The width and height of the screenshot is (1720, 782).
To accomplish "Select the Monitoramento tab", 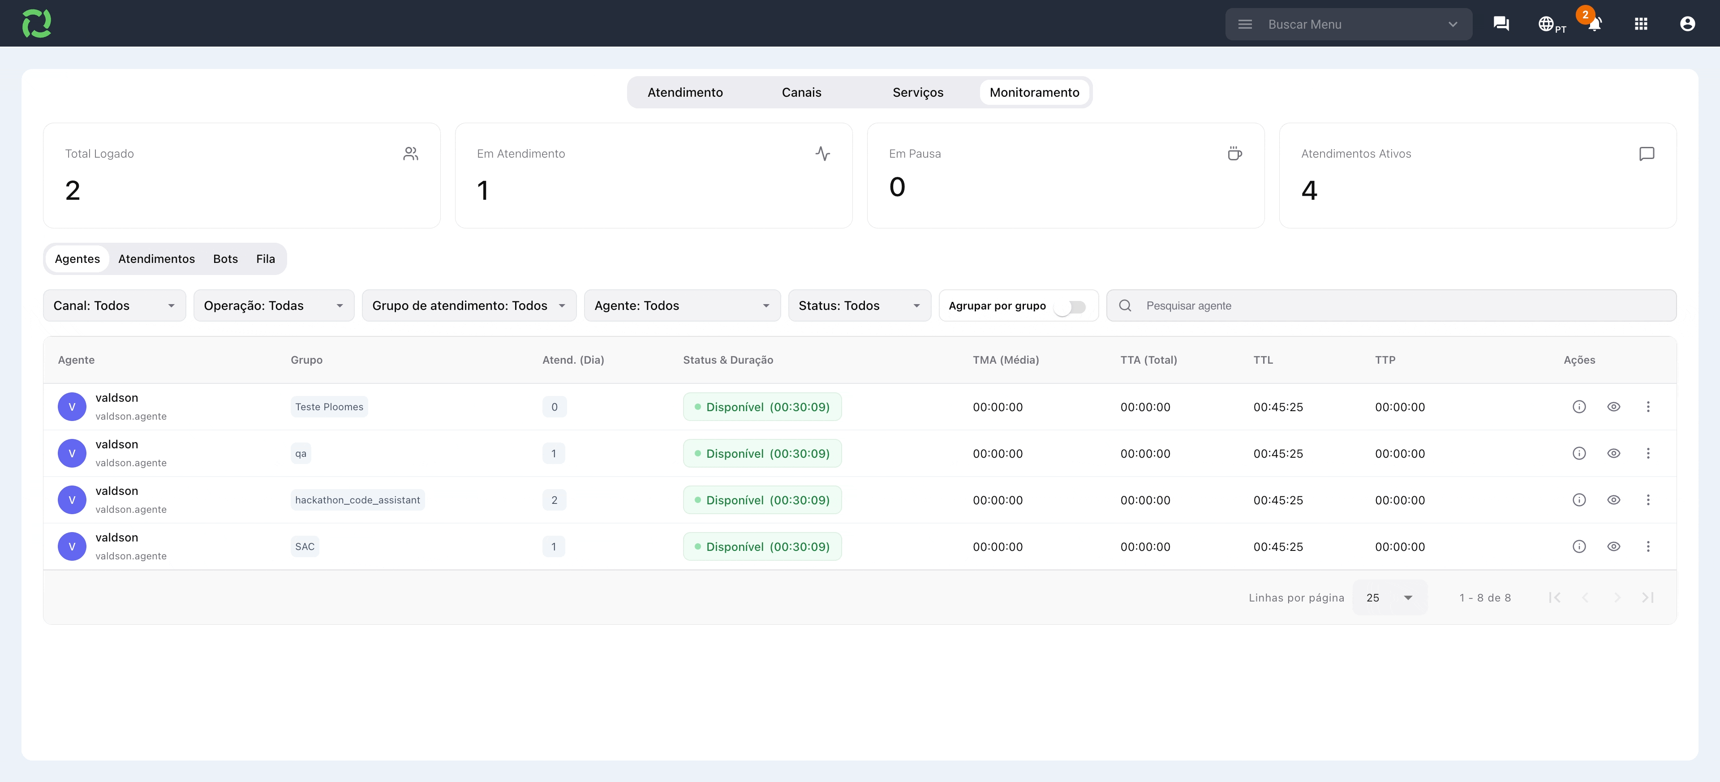I will pyautogui.click(x=1034, y=92).
